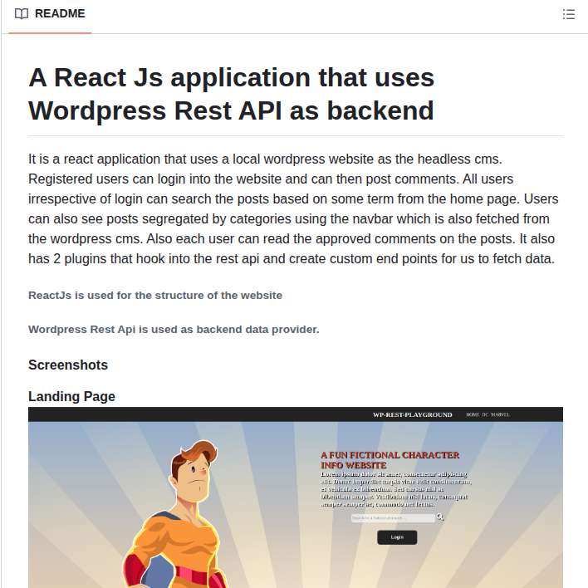Click MARVEL in the screenshot navbar
The height and width of the screenshot is (588, 588).
click(x=500, y=414)
